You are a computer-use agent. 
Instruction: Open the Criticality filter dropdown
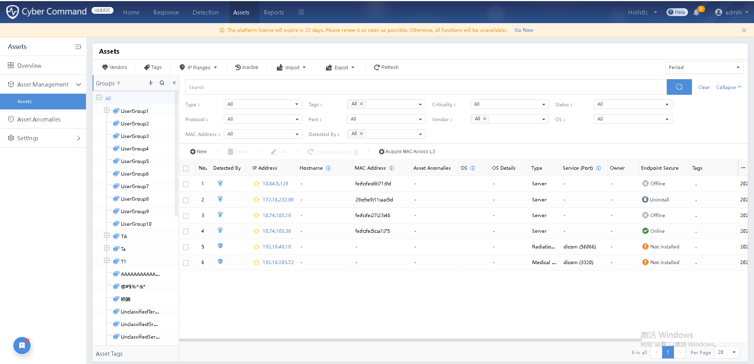point(509,104)
